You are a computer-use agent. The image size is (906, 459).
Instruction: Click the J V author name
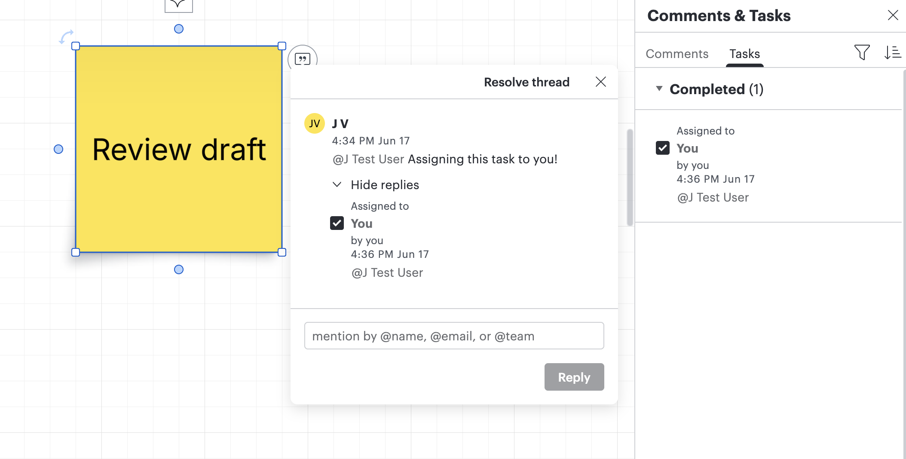coord(340,124)
